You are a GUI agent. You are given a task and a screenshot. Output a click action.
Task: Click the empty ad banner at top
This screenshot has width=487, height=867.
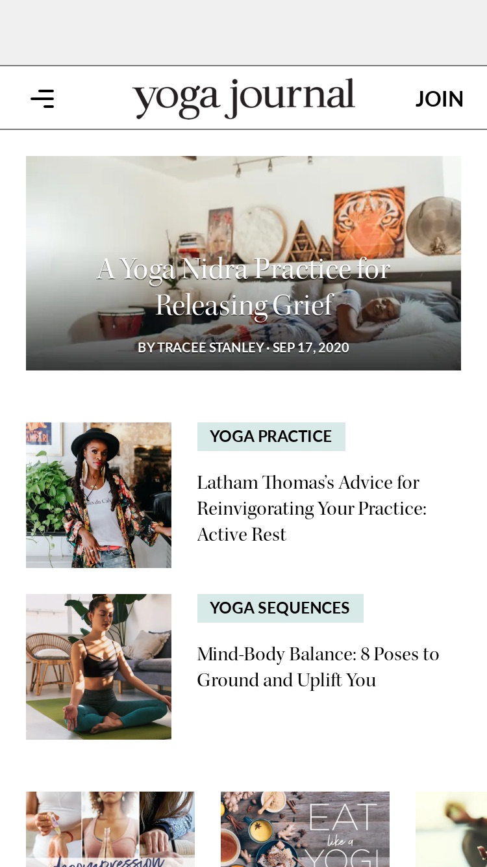(x=243, y=32)
